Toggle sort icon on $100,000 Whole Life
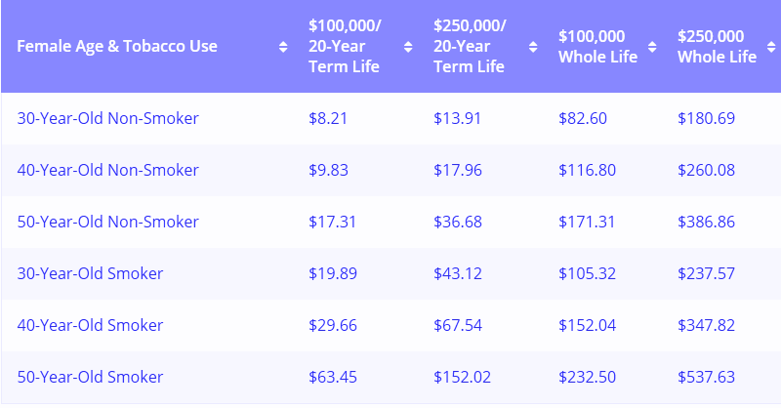 tap(652, 47)
